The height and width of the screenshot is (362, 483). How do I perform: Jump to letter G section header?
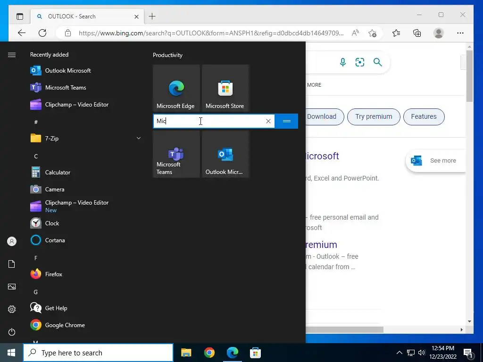tap(36, 292)
